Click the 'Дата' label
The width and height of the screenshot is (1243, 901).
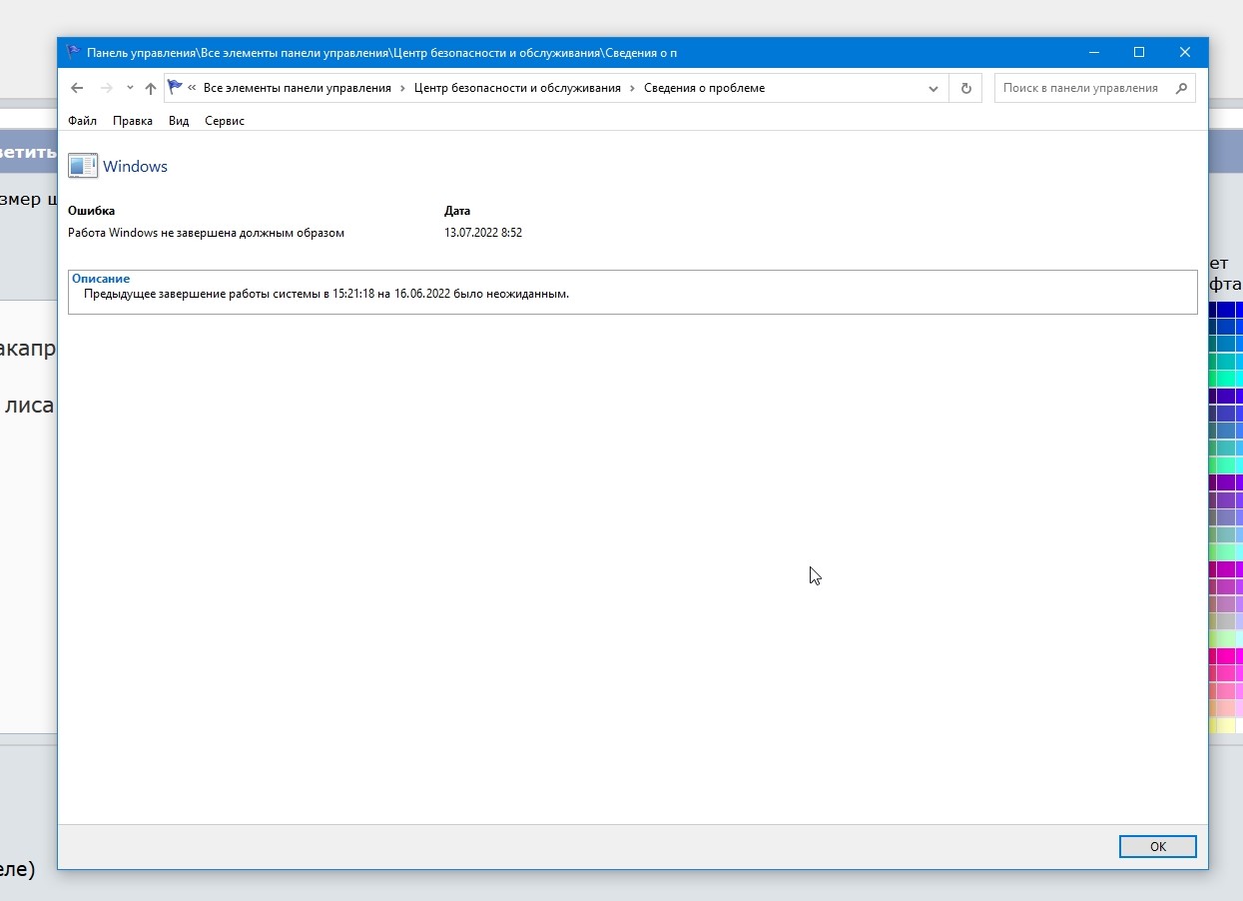pyautogui.click(x=457, y=211)
